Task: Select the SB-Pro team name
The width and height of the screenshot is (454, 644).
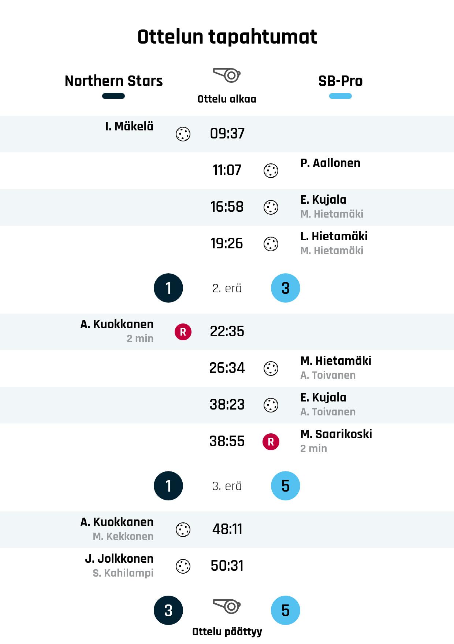Action: tap(340, 81)
